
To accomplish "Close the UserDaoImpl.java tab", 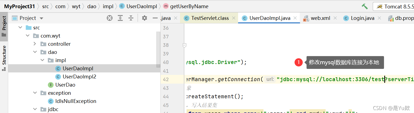I will [295, 18].
